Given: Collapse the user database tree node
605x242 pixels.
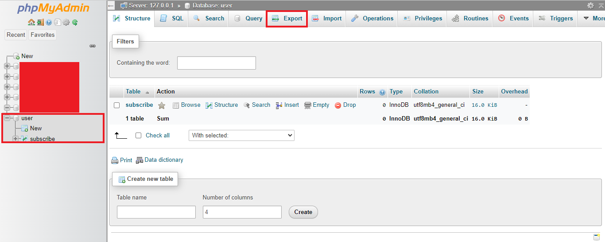Looking at the screenshot, I should tap(7, 118).
